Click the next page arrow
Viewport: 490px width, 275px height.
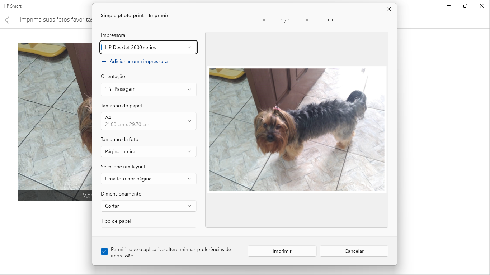coord(307,20)
